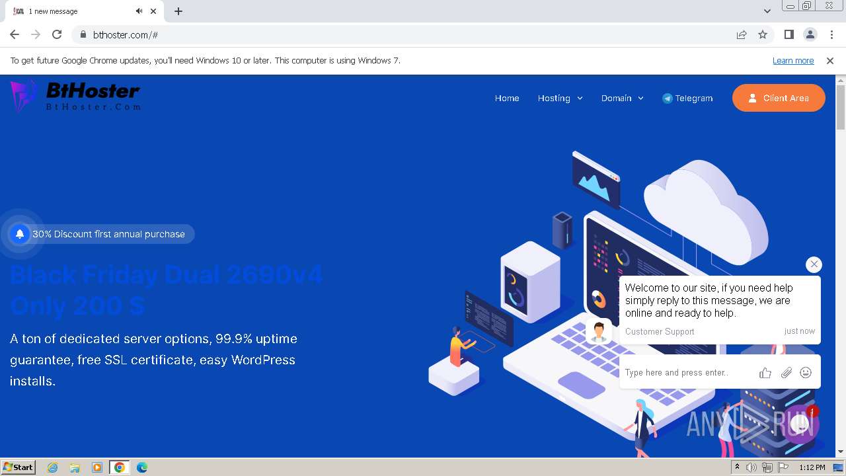This screenshot has width=846, height=476.
Task: Open the emoji picker in chat
Action: [806, 373]
